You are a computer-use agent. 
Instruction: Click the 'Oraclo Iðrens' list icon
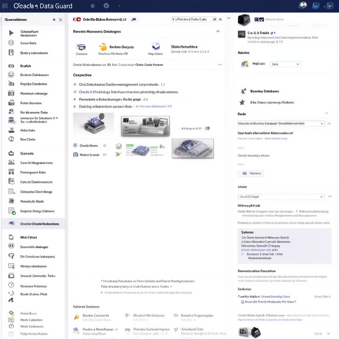click(75, 145)
